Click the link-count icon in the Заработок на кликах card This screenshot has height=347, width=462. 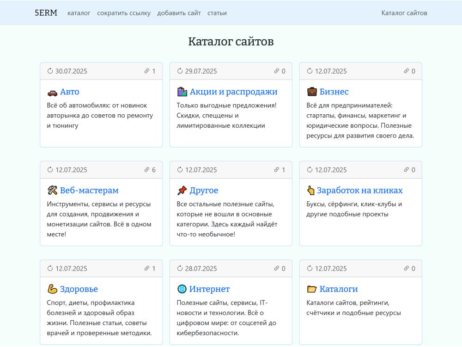[406, 169]
